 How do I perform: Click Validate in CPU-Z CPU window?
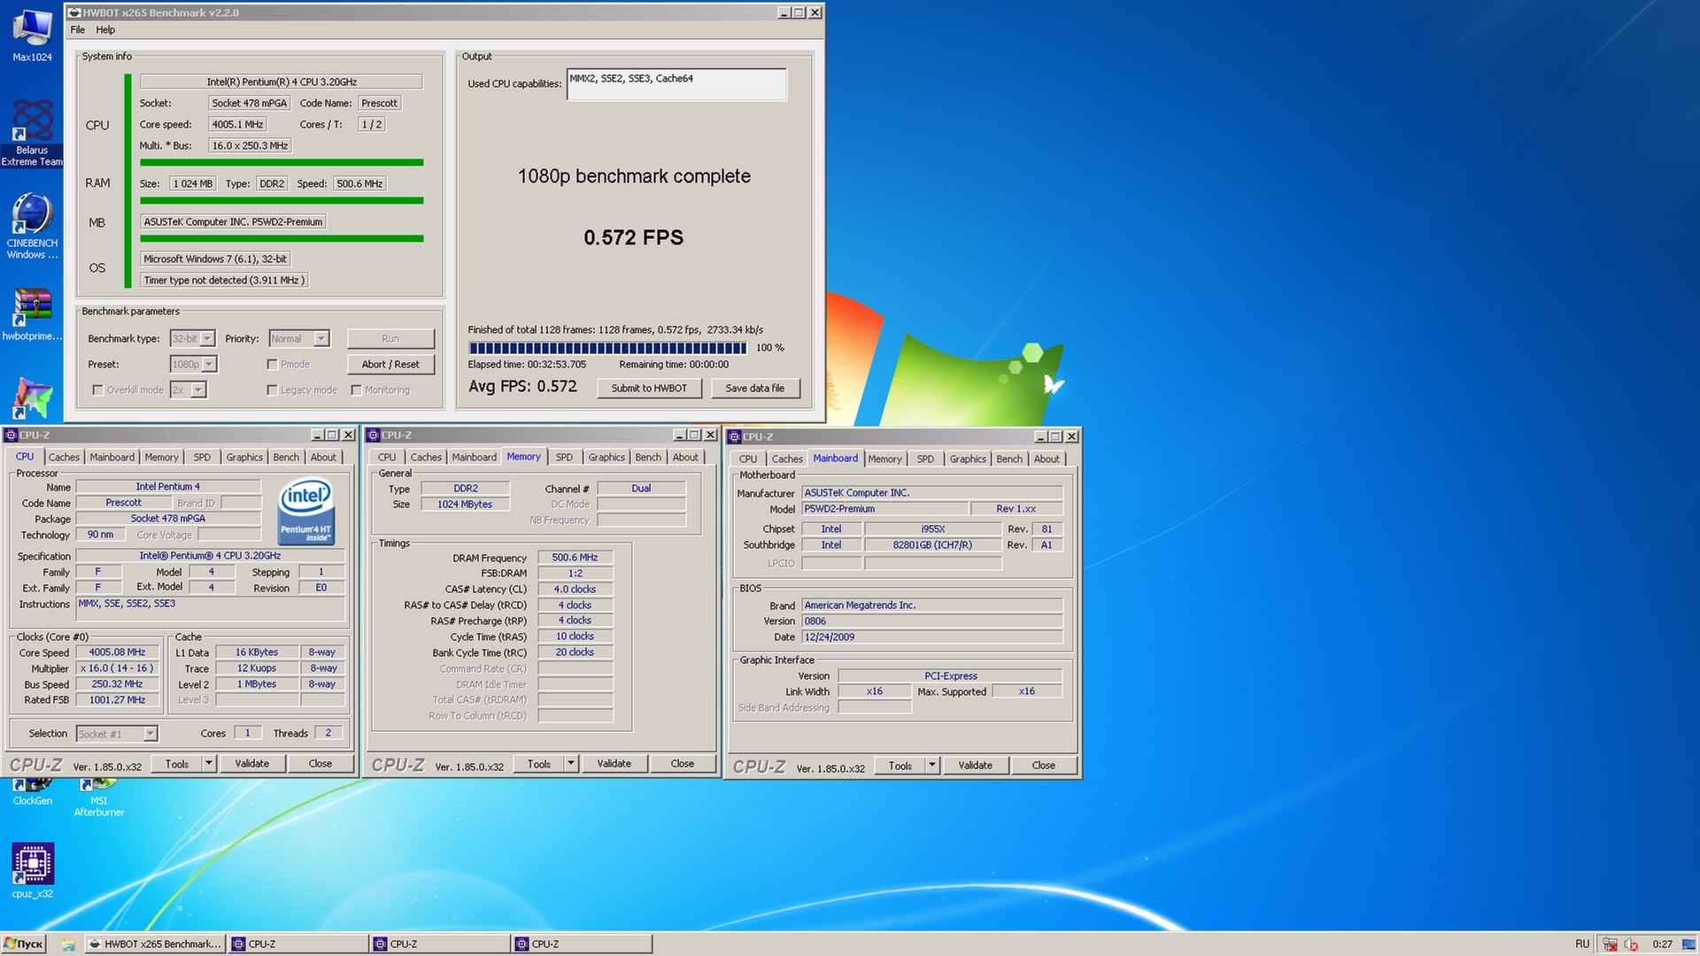252,763
